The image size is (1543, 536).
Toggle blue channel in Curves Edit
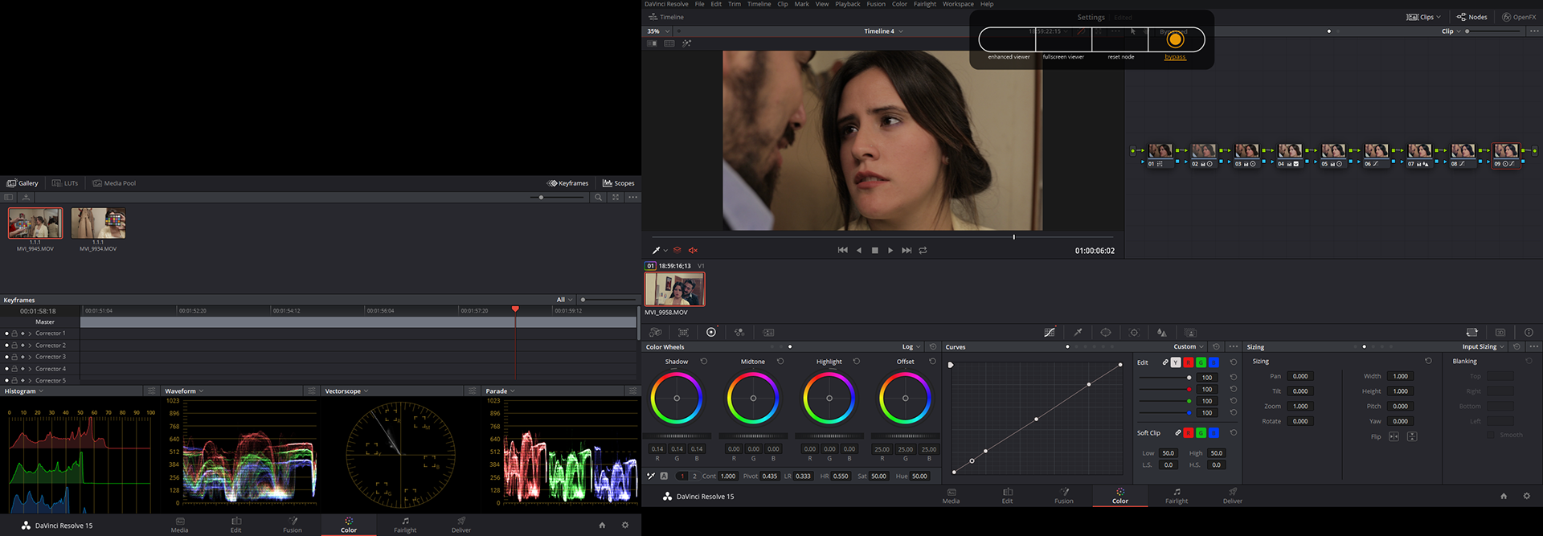(x=1214, y=362)
